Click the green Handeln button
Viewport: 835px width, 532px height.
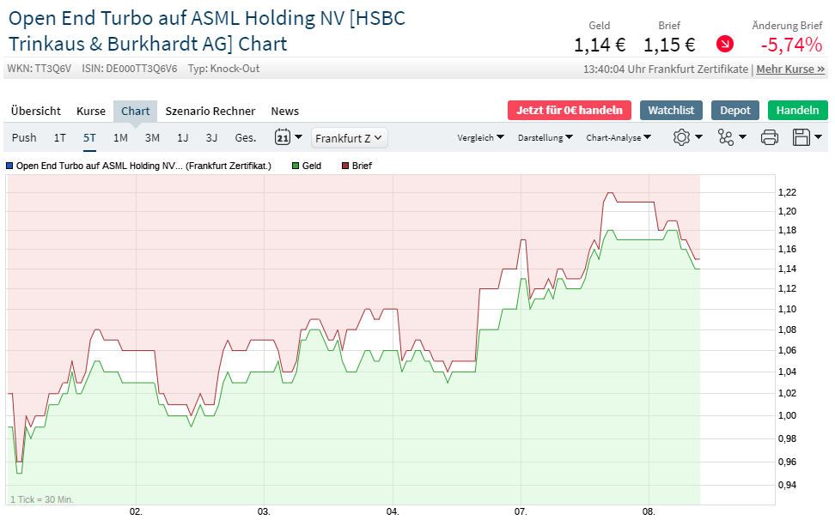[x=797, y=110]
